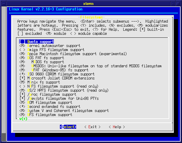This screenshot has width=182, height=143.
Task: Select the MSDOS fs support entry
Action: point(48,62)
